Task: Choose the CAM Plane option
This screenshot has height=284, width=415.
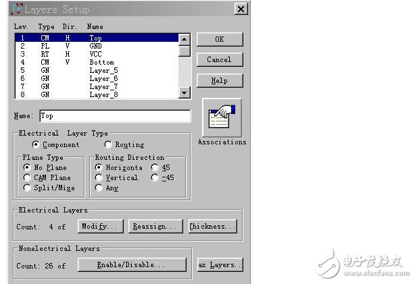Action: coord(27,177)
